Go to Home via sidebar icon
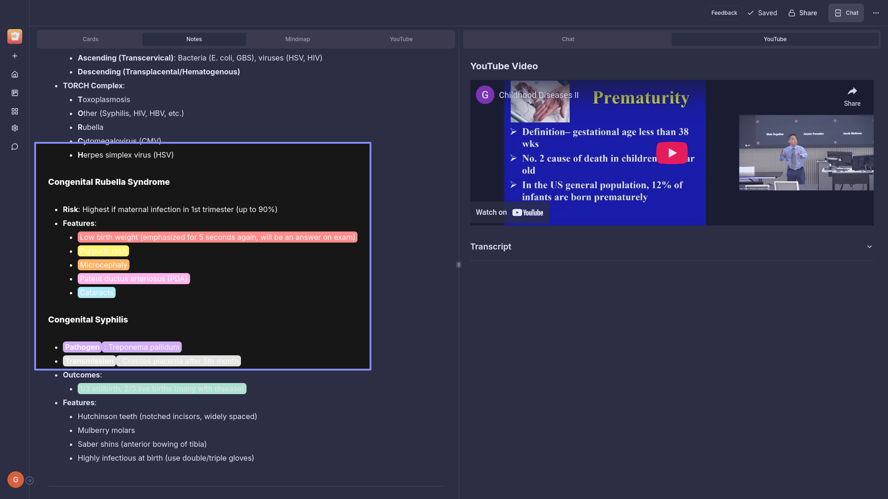Image resolution: width=888 pixels, height=499 pixels. coord(15,74)
